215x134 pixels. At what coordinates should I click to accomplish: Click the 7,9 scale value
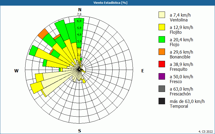pyautogui.click(x=79, y=14)
